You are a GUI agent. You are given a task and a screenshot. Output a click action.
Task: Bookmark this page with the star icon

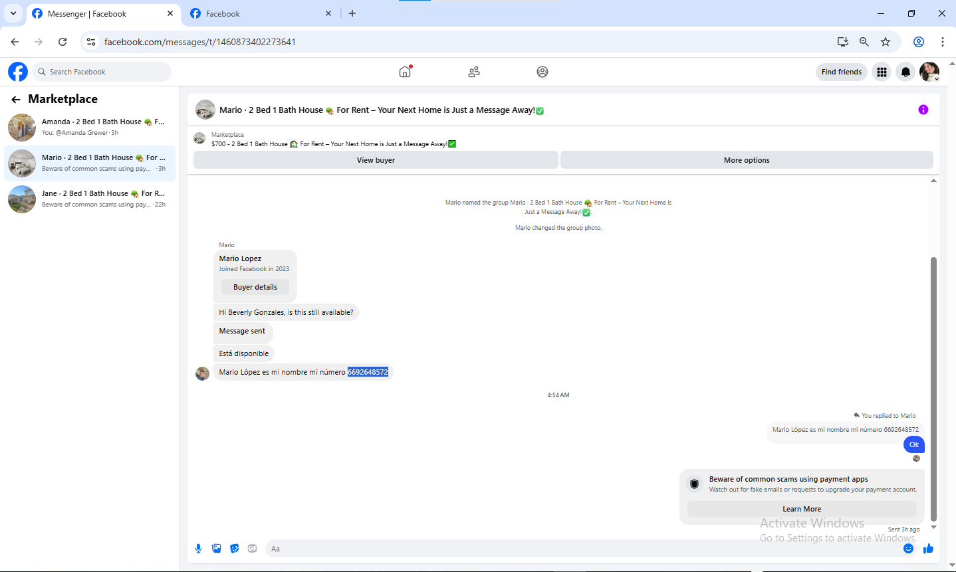(x=886, y=42)
